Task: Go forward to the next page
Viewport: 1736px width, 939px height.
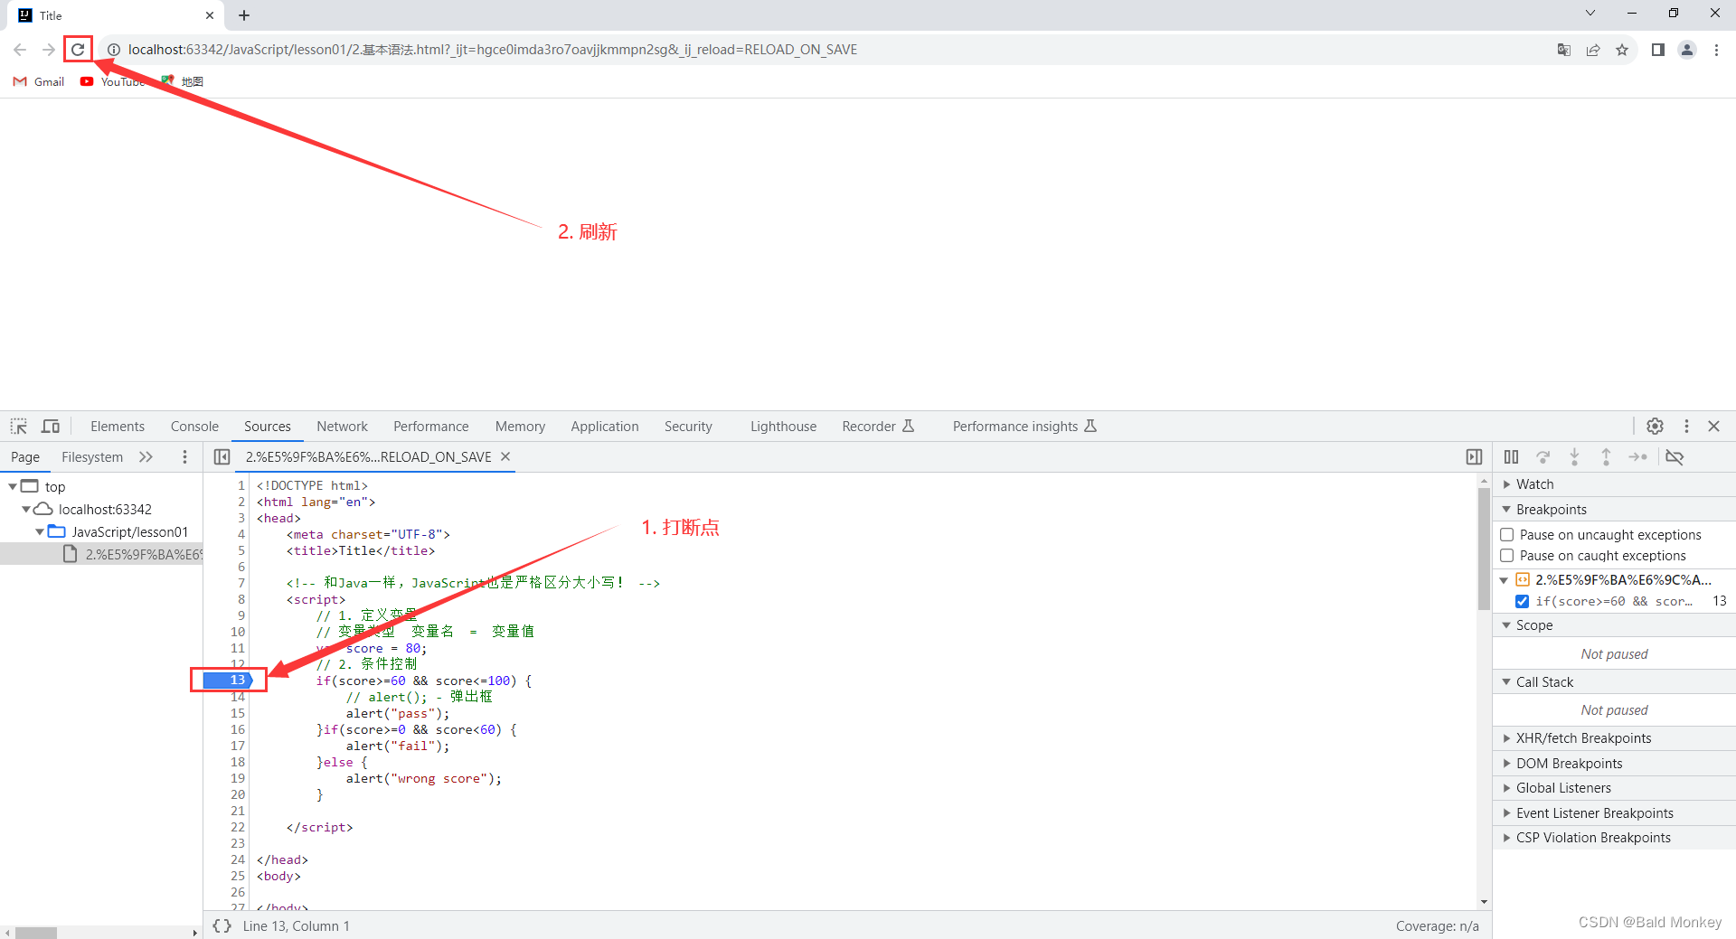Action: click(49, 50)
